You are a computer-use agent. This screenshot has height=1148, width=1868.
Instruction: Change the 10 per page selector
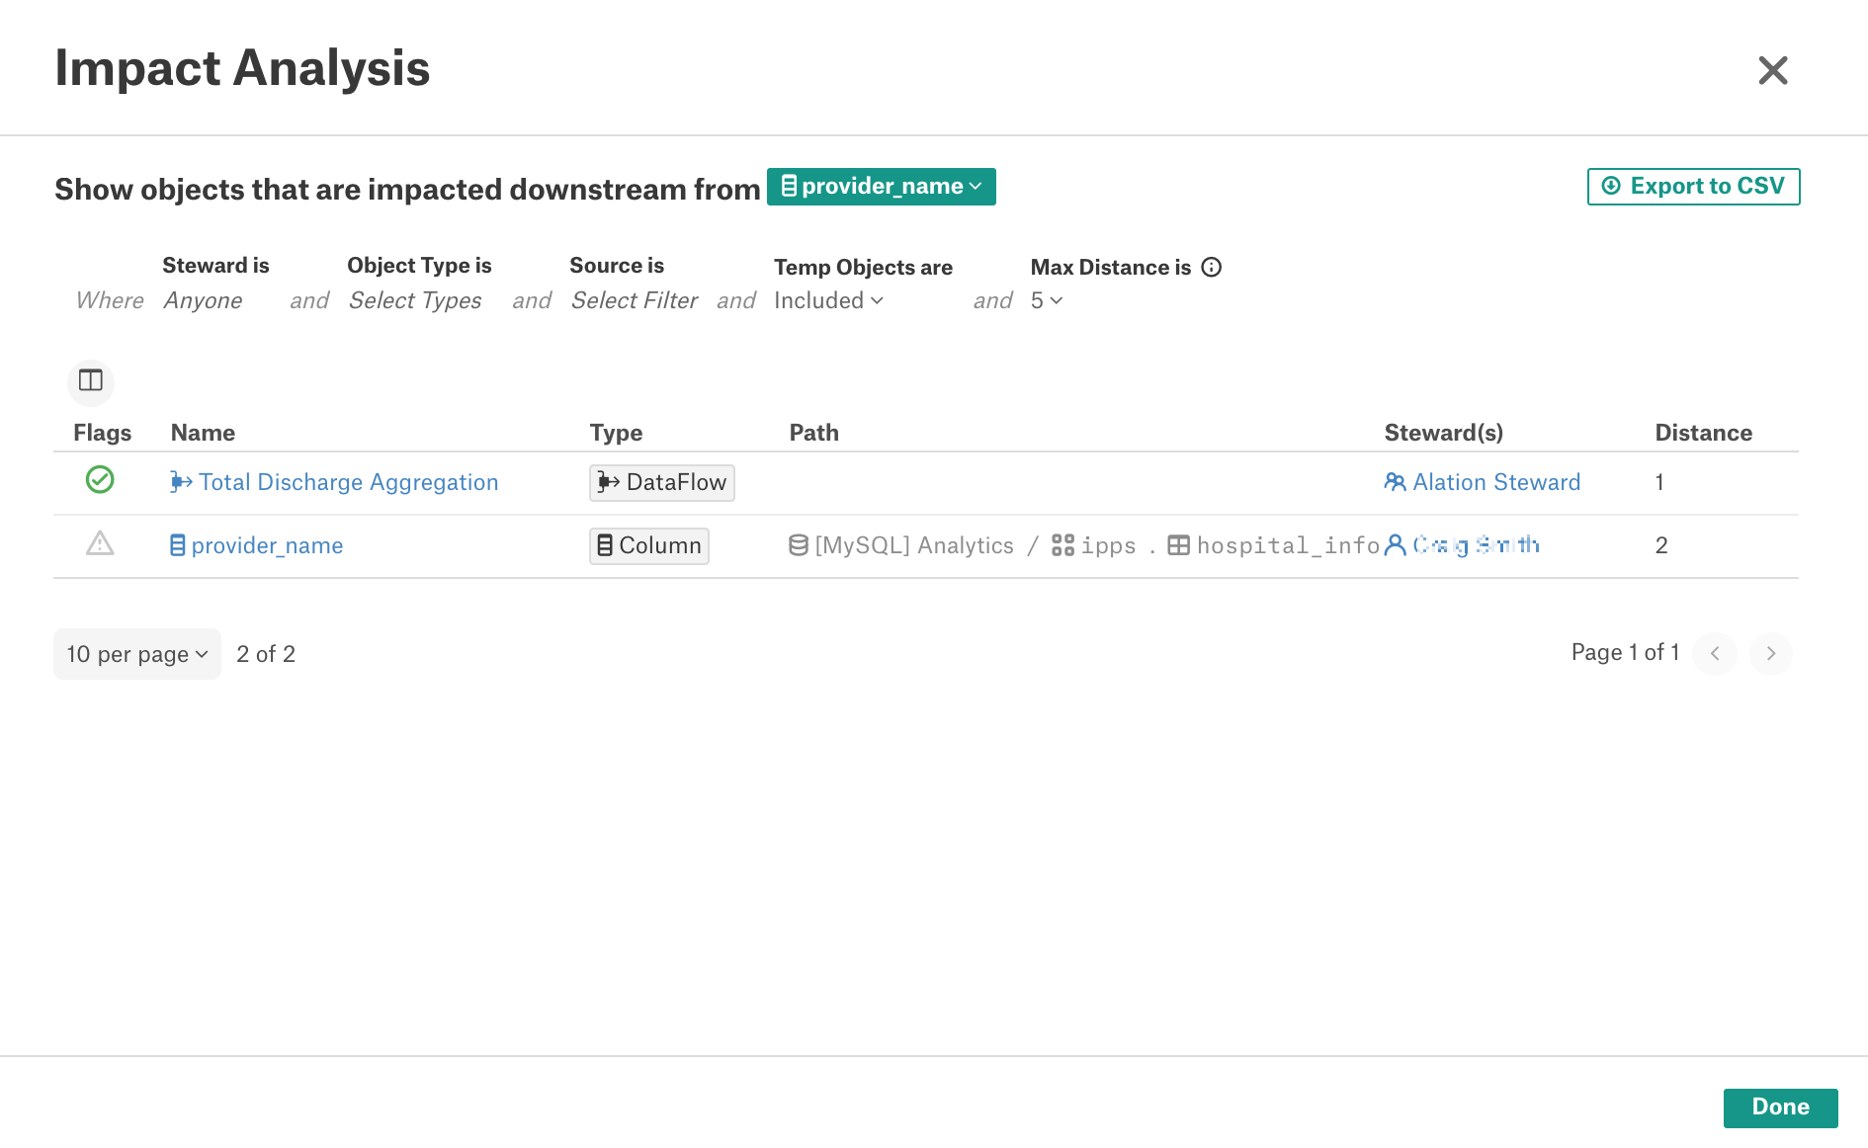point(137,654)
